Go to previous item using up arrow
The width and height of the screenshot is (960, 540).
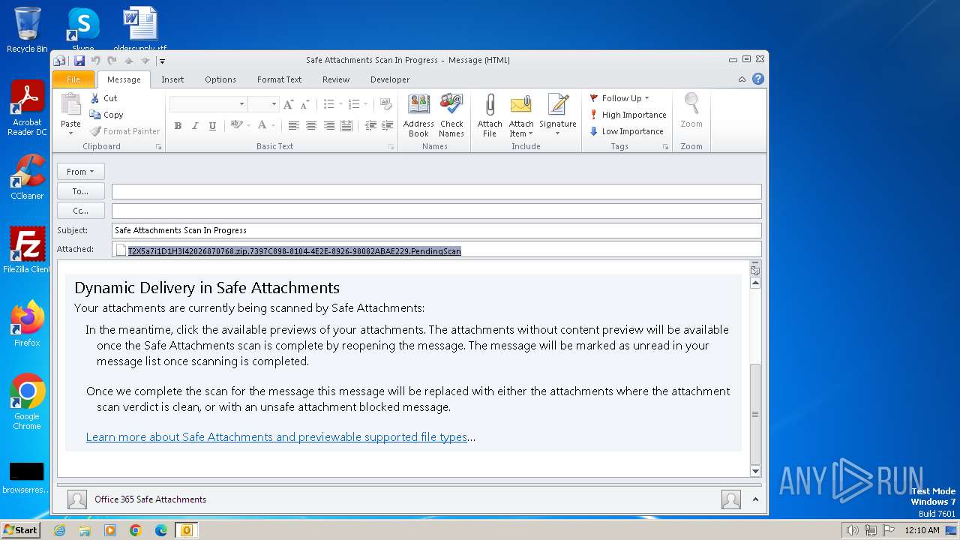(x=129, y=61)
